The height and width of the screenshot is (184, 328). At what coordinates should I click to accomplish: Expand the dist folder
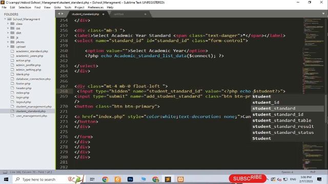pos(8,33)
